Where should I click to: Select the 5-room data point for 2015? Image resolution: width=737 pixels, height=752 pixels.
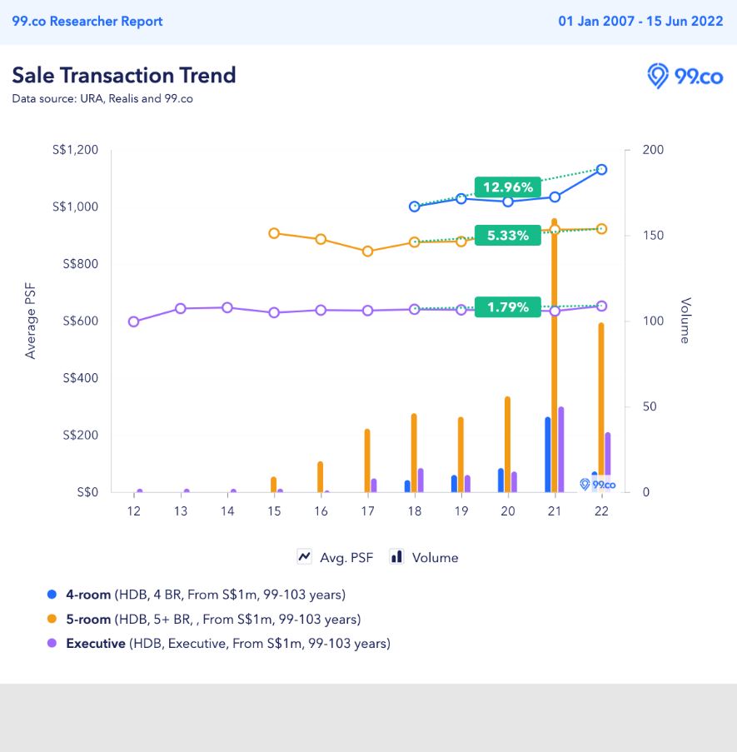[273, 234]
